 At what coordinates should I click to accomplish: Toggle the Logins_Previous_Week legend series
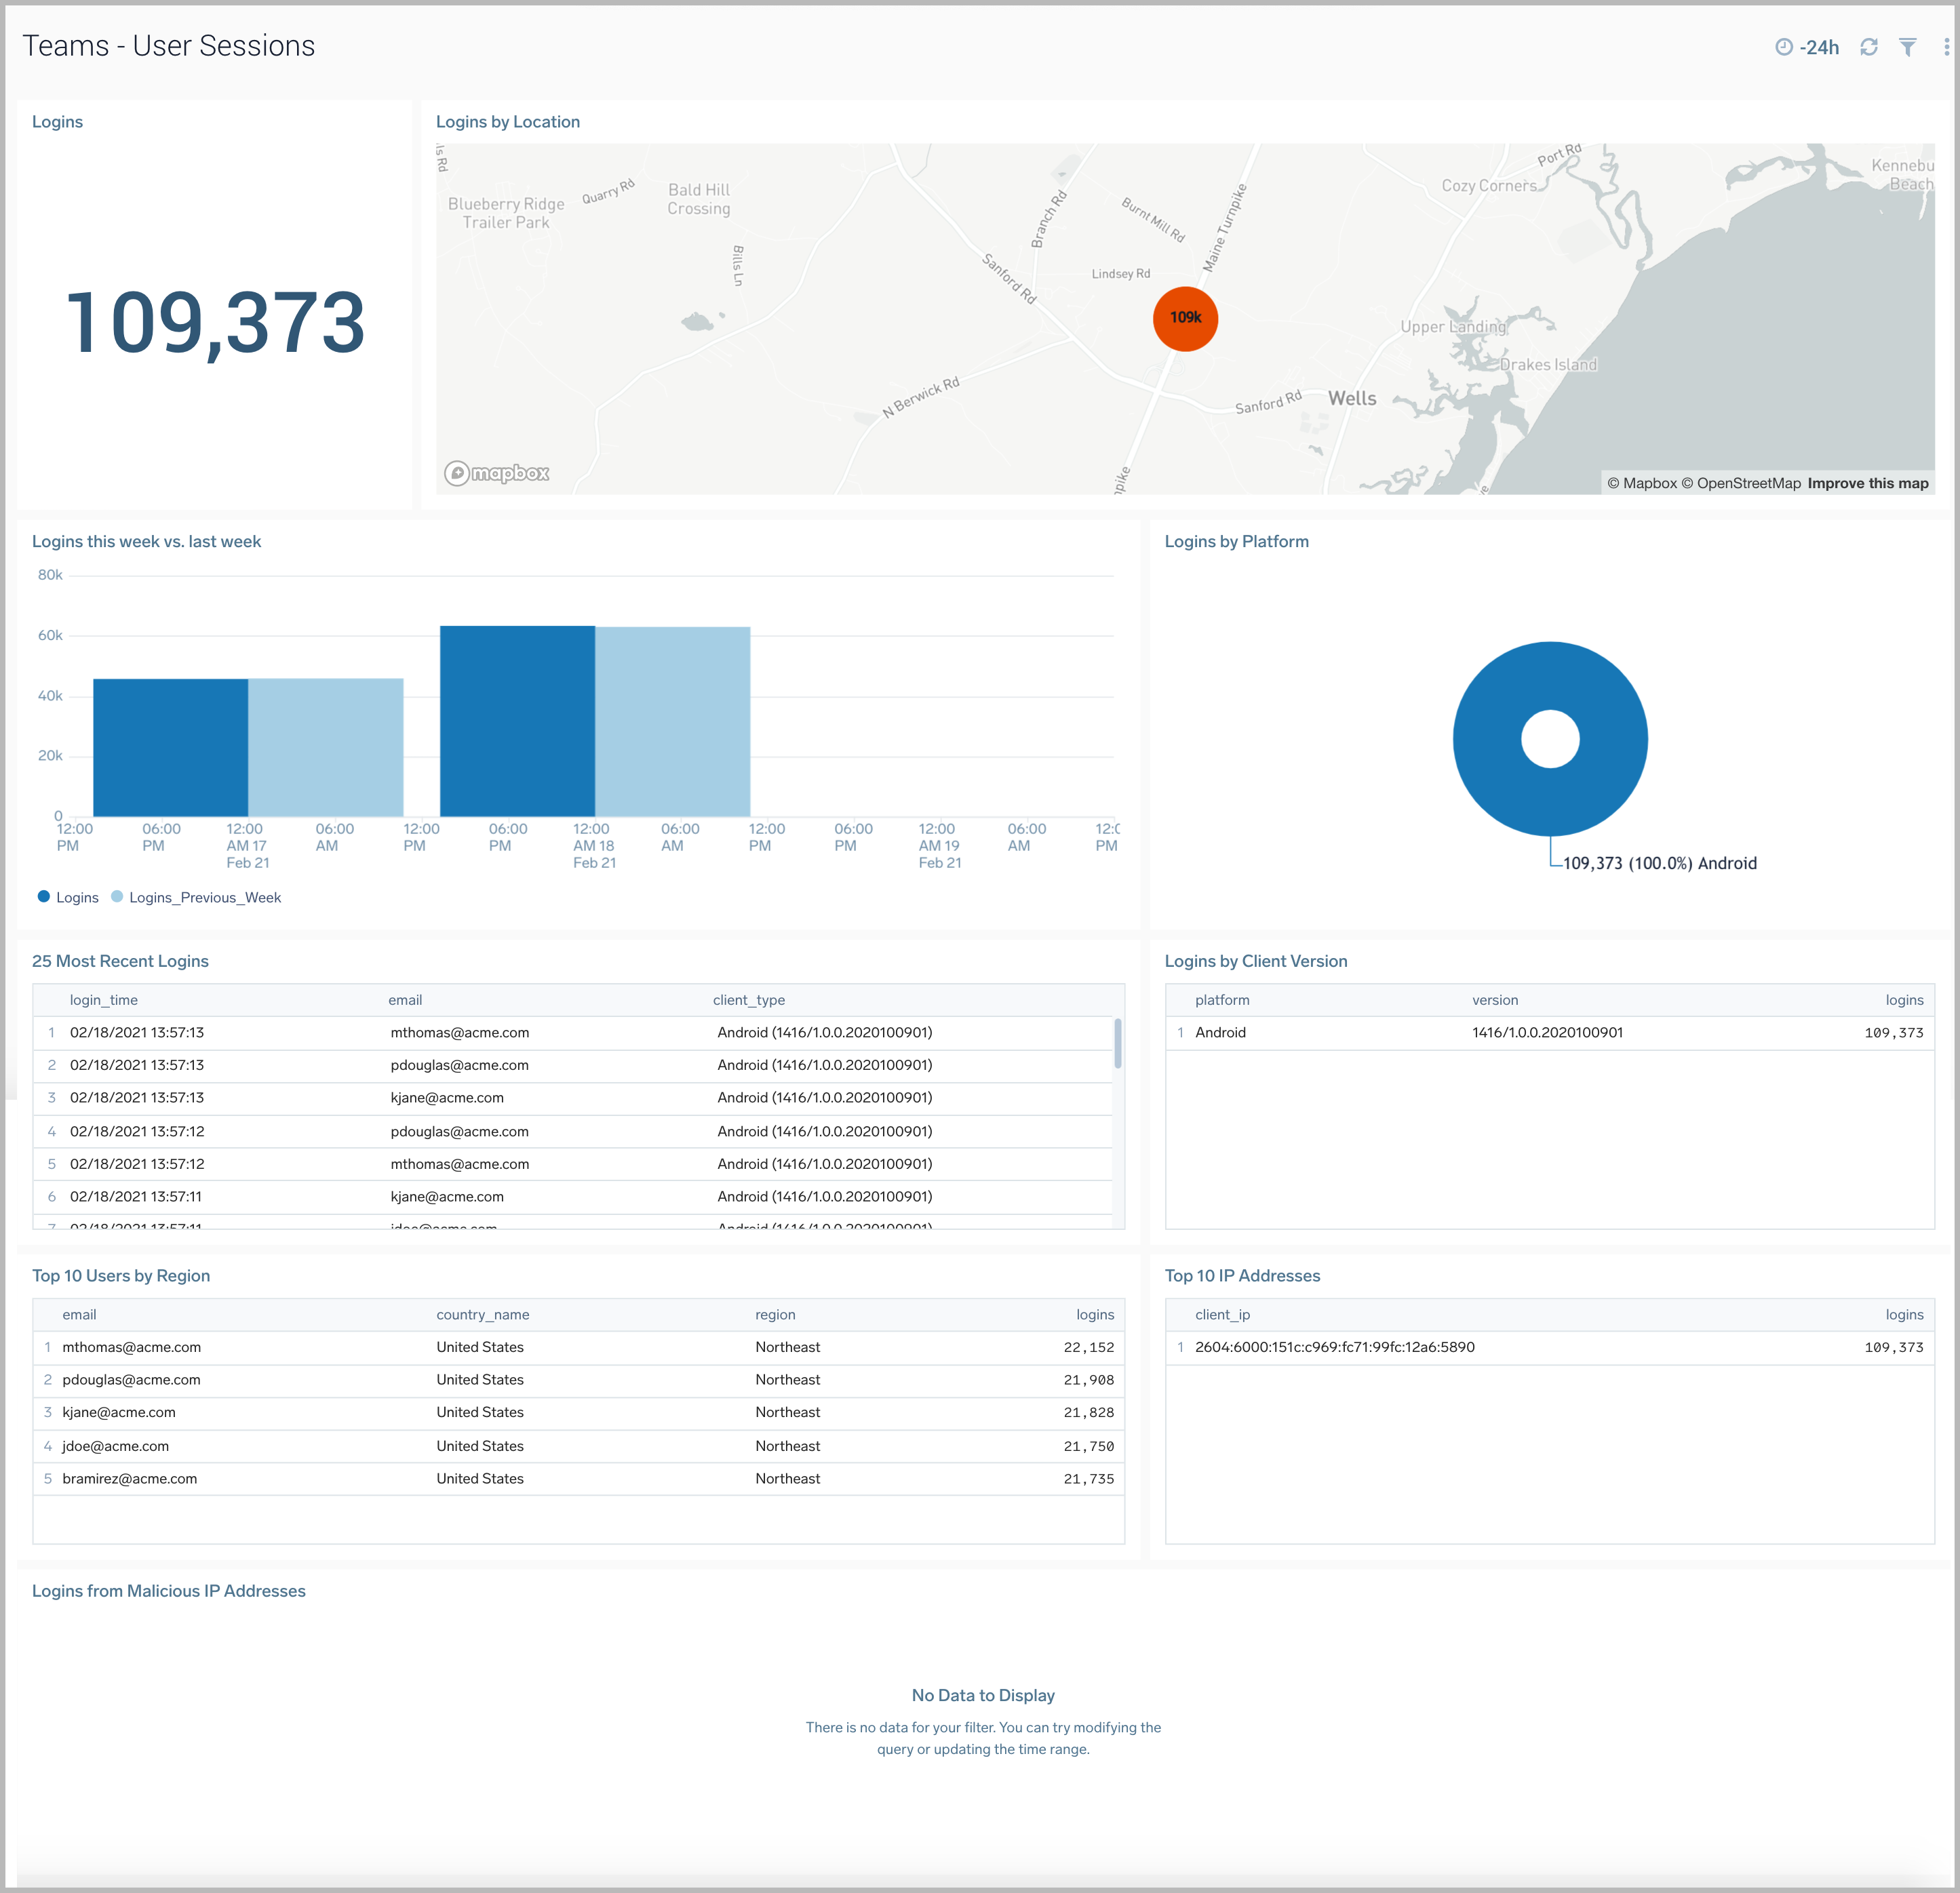[x=196, y=898]
